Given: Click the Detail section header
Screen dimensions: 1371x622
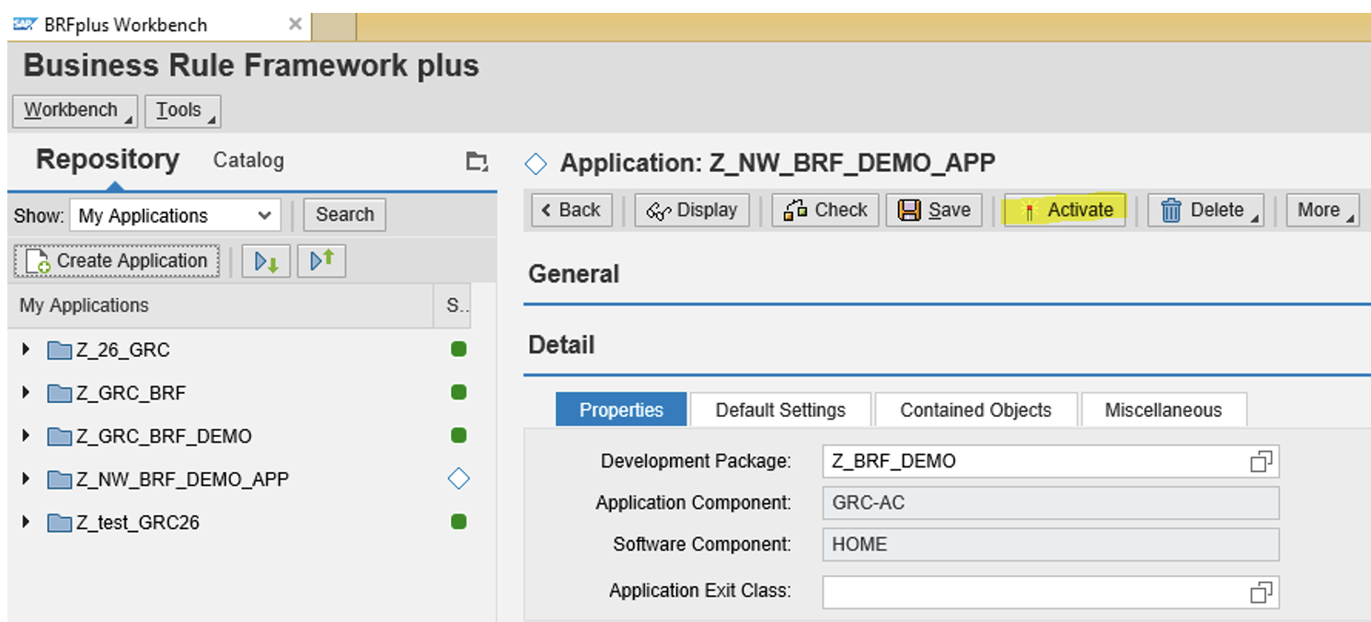Looking at the screenshot, I should coord(561,345).
